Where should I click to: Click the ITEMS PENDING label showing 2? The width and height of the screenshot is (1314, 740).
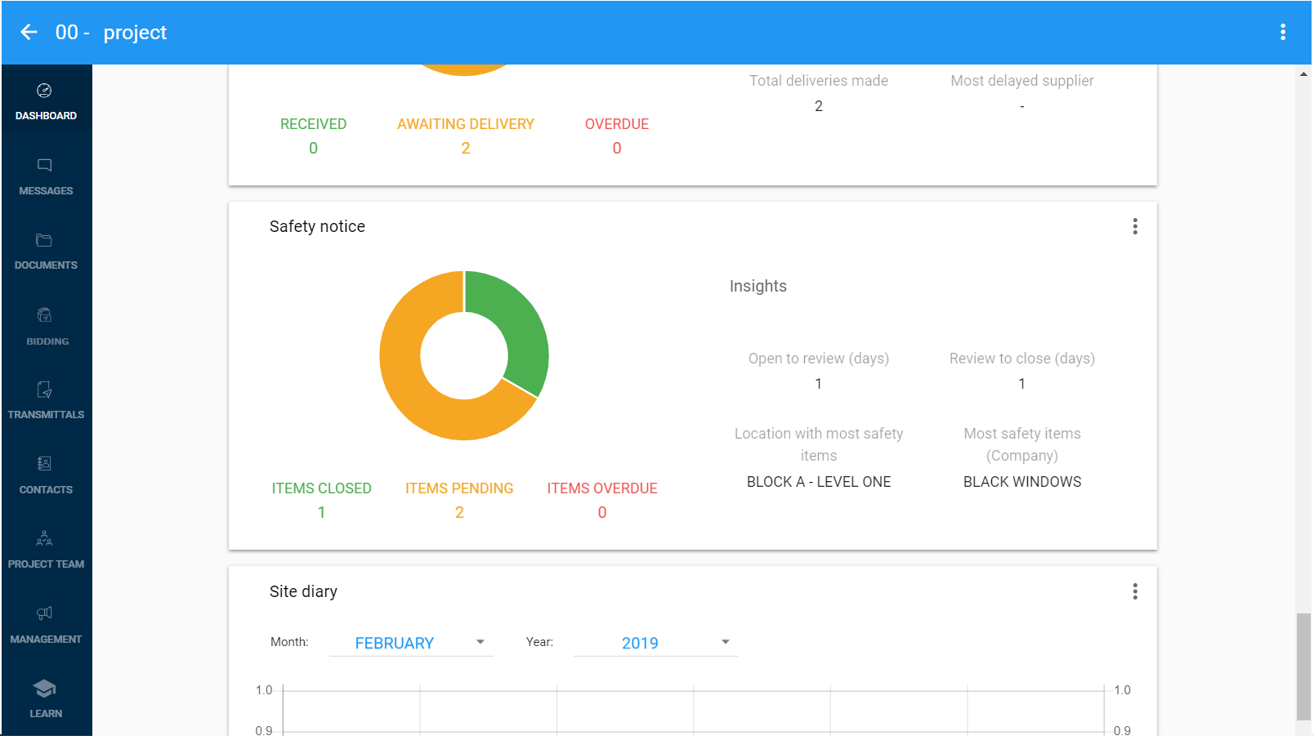(459, 488)
